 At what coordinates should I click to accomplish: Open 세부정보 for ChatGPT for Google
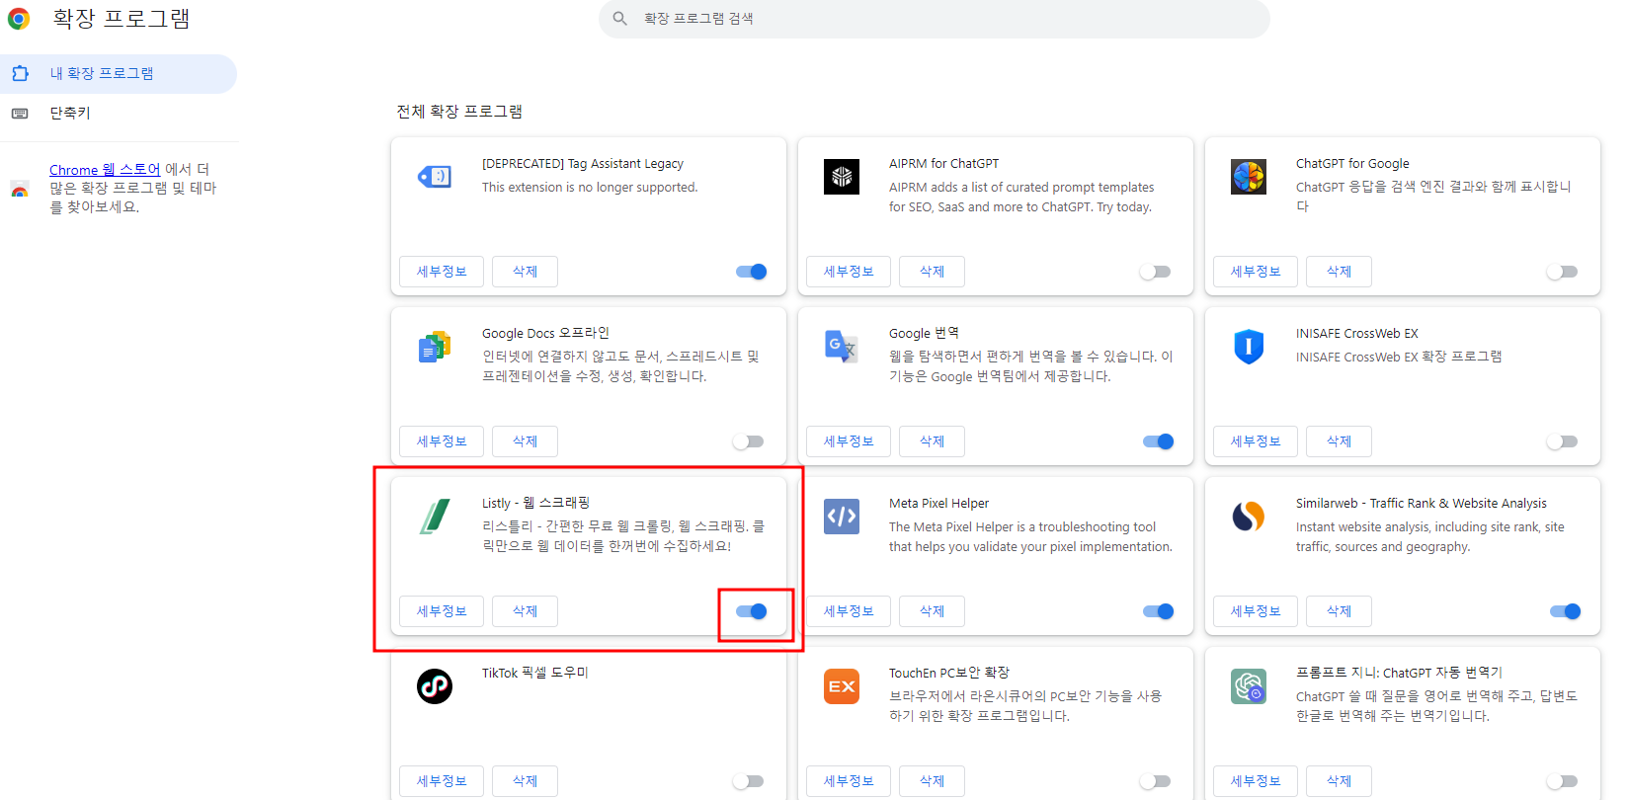pos(1256,272)
